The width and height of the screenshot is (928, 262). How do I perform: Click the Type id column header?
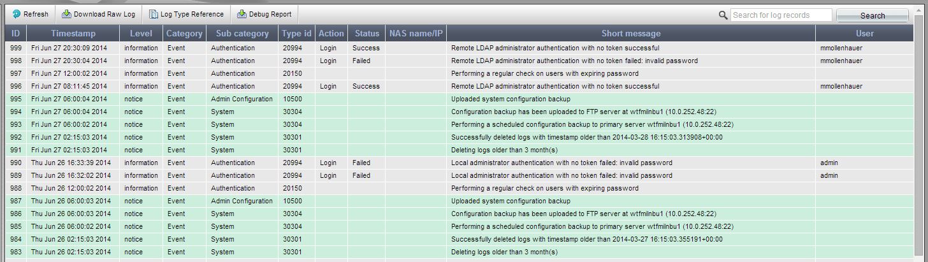[296, 33]
